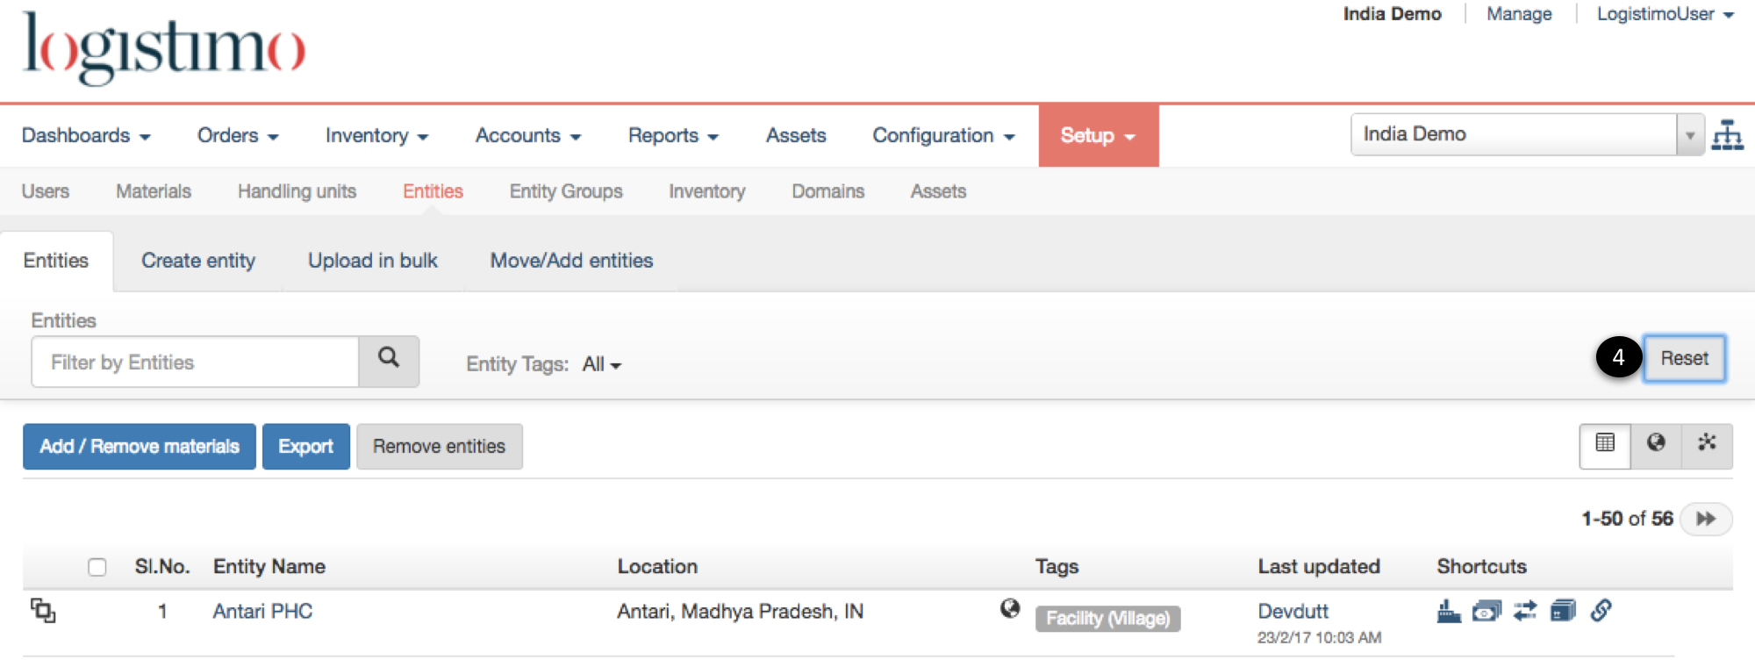Show Antari location on map globe

click(1010, 608)
